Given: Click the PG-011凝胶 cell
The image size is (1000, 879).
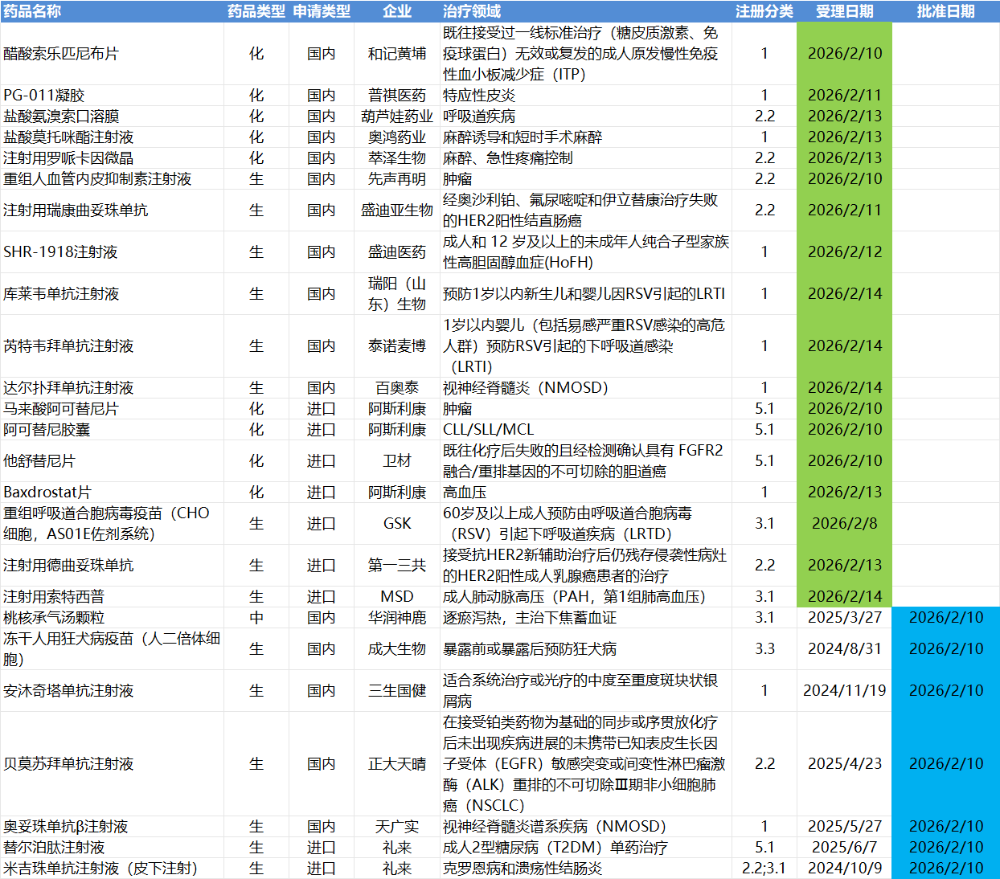Looking at the screenshot, I should point(43,96).
